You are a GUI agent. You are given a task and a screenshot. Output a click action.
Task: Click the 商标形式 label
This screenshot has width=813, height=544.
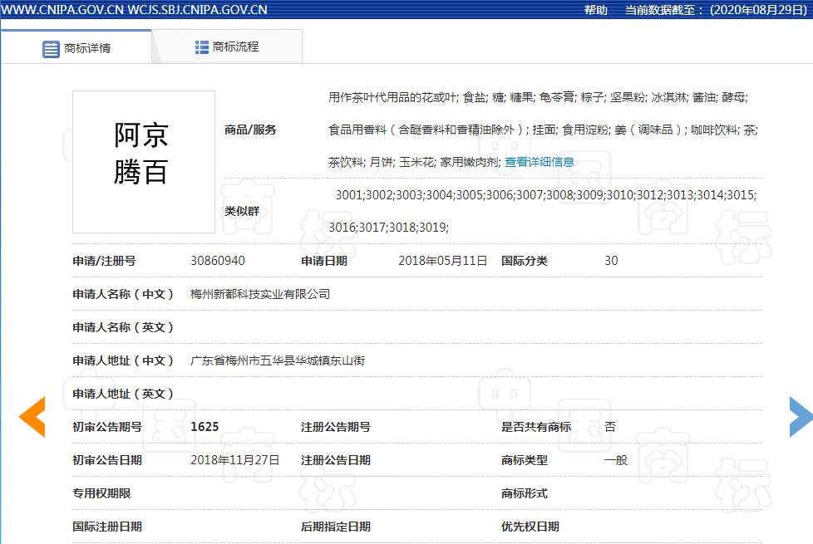click(525, 493)
